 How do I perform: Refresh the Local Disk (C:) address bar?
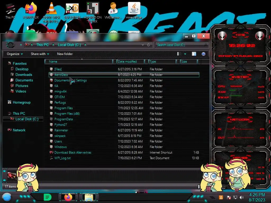pos(148,45)
